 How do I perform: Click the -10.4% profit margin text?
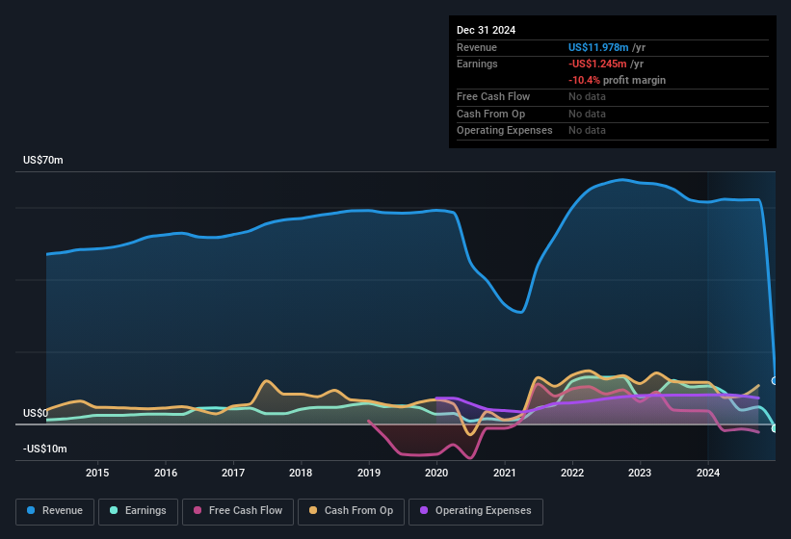click(617, 80)
